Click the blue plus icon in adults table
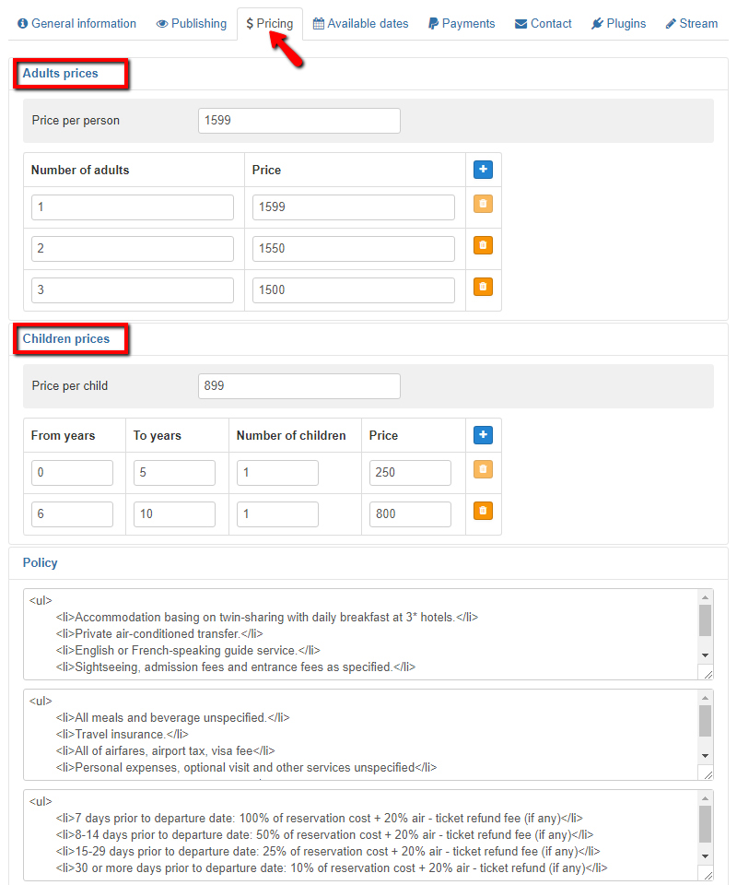Viewport: 737px width, 885px height. tap(484, 170)
